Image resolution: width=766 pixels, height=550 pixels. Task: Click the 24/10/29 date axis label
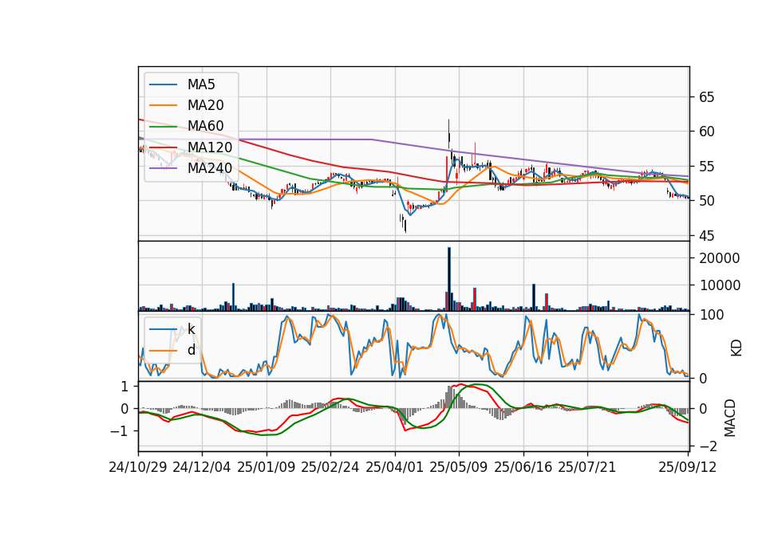[x=138, y=467]
